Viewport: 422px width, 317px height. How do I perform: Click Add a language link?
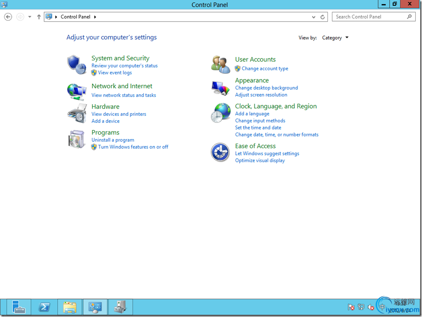point(252,114)
